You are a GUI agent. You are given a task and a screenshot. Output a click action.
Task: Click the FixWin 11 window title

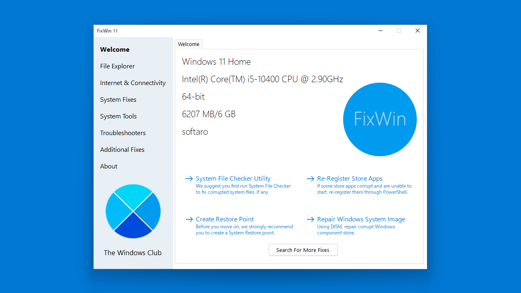[107, 31]
